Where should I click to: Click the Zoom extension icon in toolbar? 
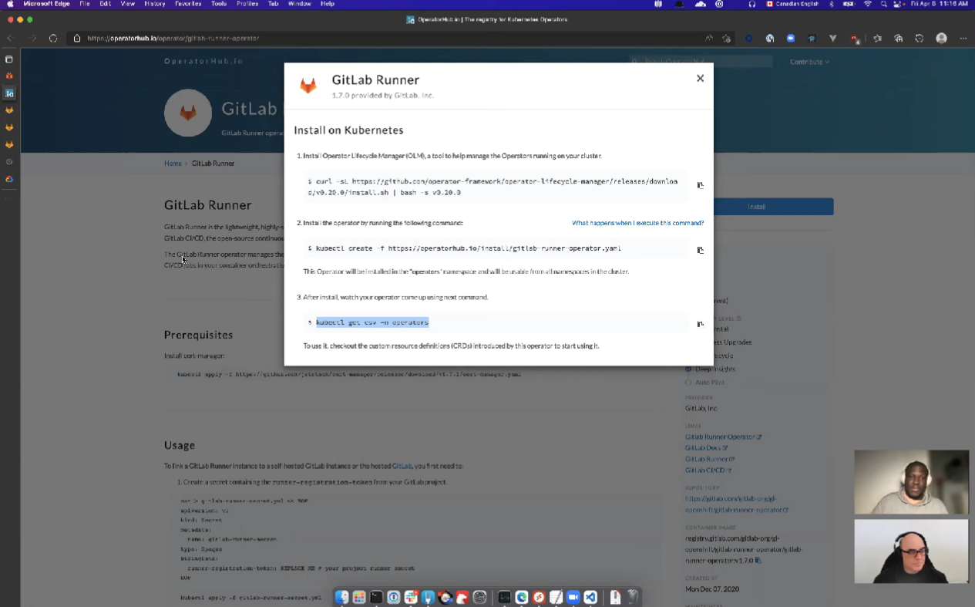coord(791,38)
